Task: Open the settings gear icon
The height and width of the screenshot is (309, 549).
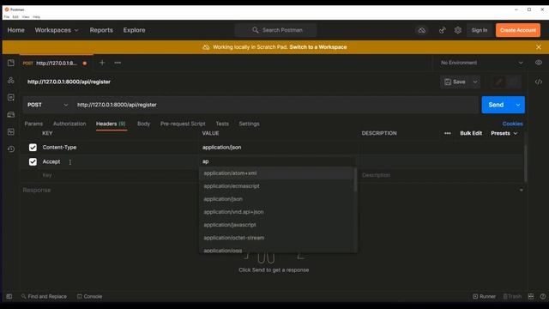Action: click(x=457, y=30)
